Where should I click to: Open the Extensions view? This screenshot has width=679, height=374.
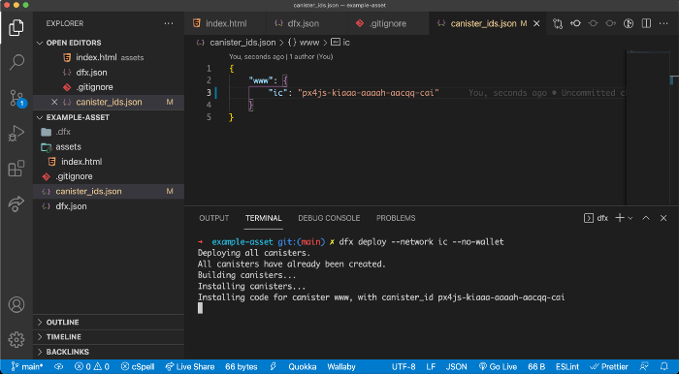click(16, 169)
